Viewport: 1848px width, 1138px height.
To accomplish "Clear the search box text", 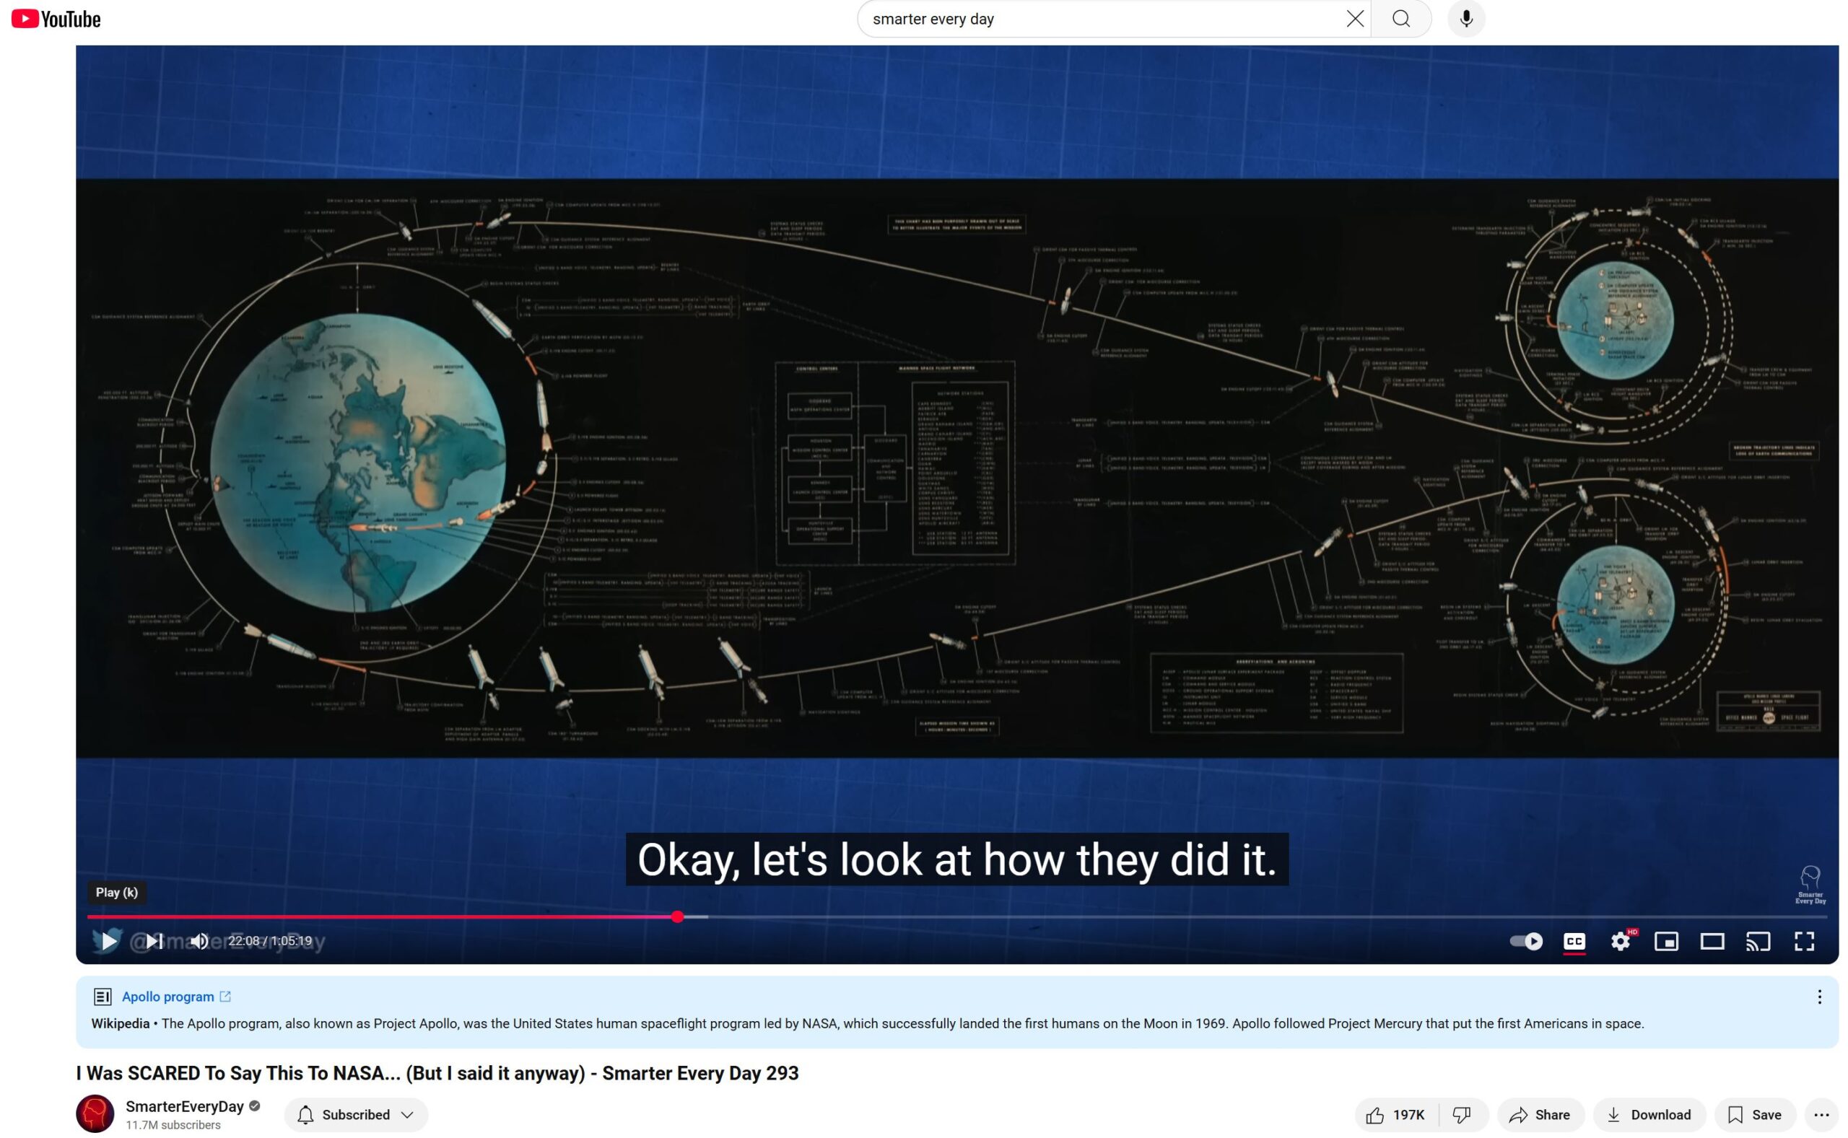I will (1354, 19).
